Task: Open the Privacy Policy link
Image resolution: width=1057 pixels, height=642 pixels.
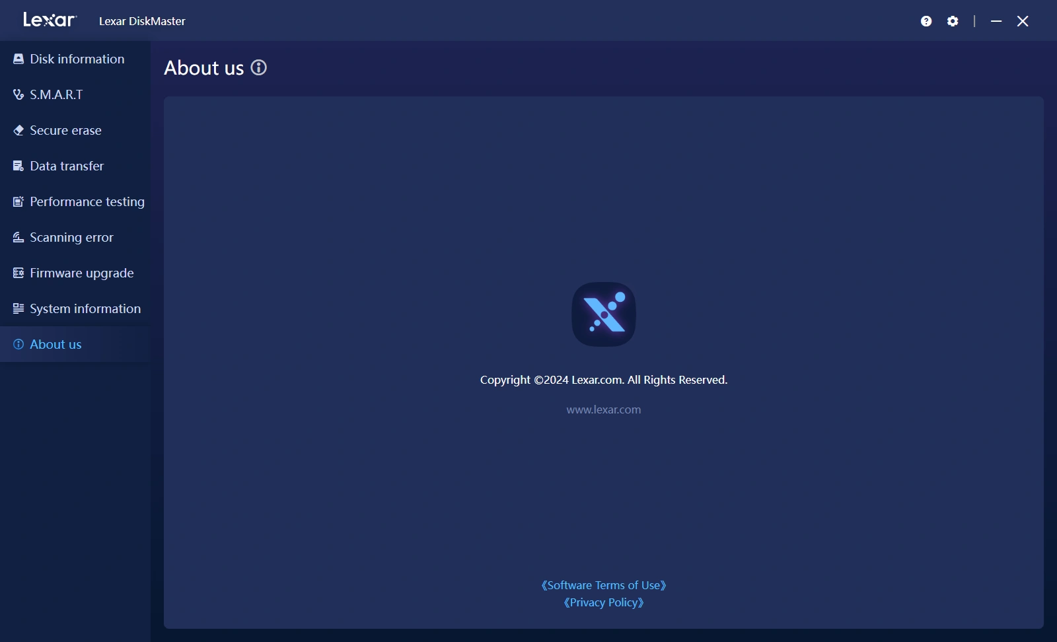Action: coord(604,602)
